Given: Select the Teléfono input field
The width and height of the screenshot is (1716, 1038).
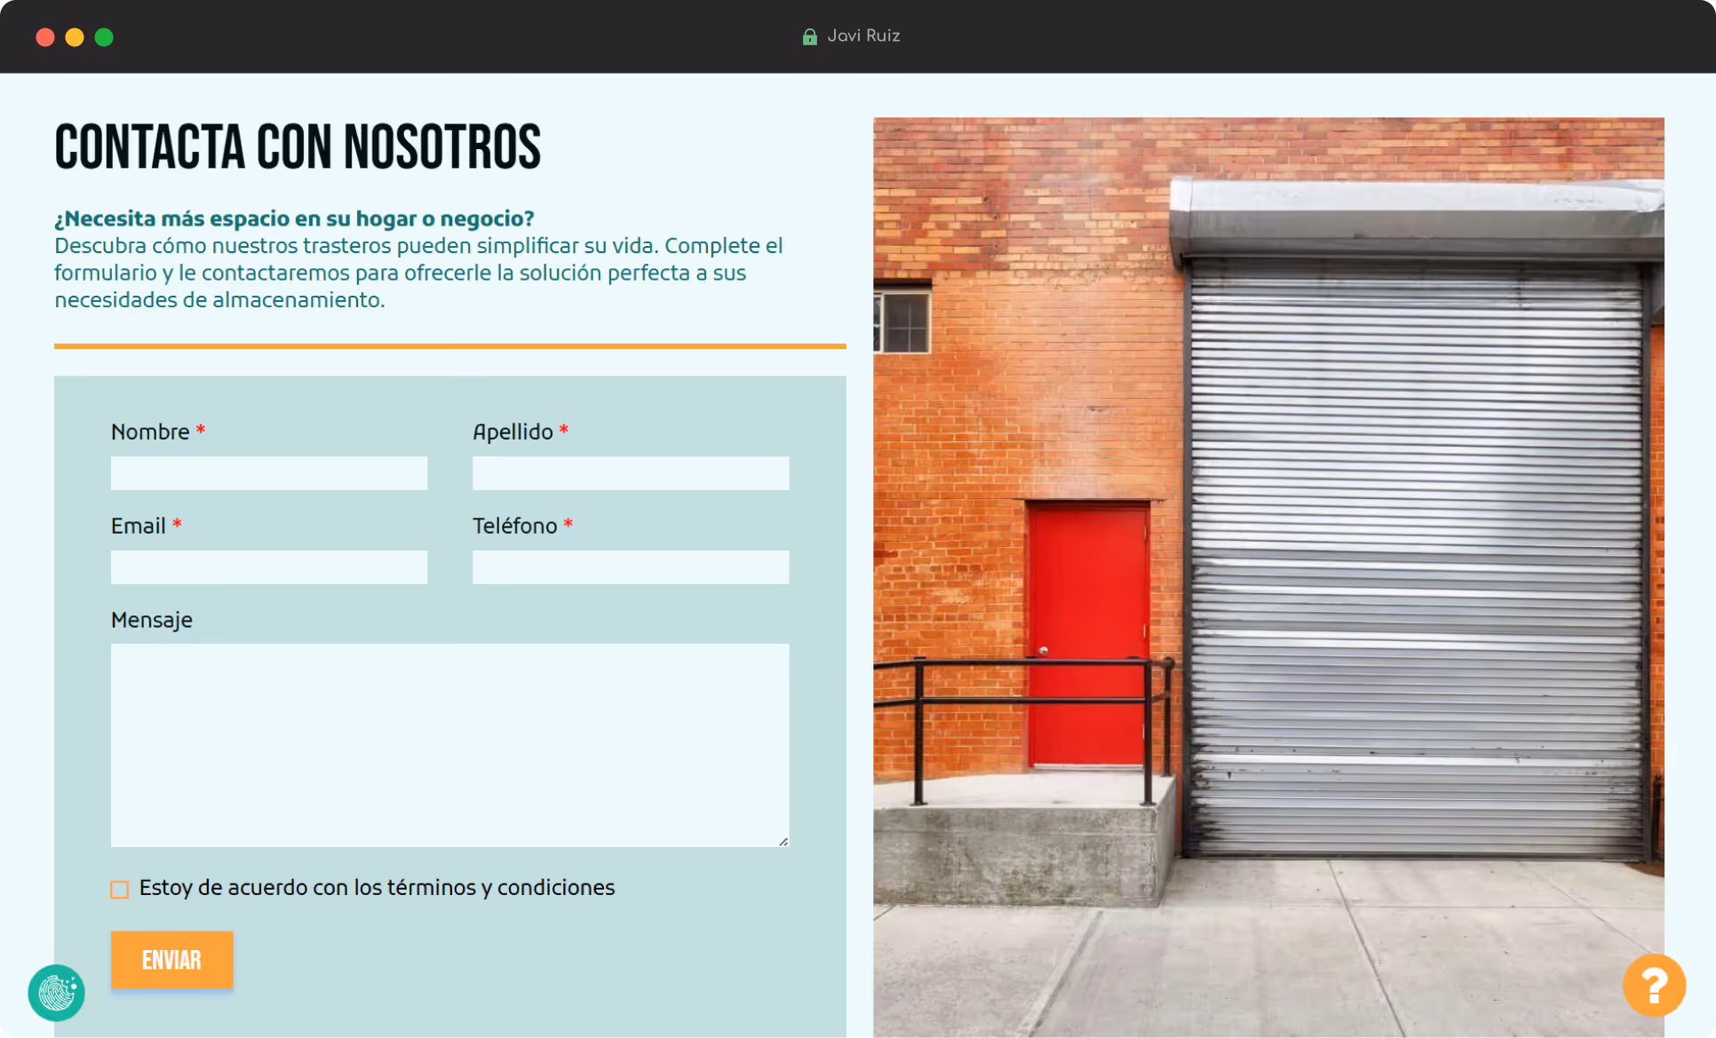Looking at the screenshot, I should (x=631, y=567).
